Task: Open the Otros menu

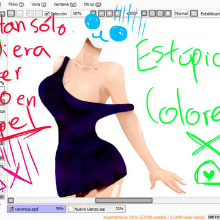Action: click(x=92, y=4)
